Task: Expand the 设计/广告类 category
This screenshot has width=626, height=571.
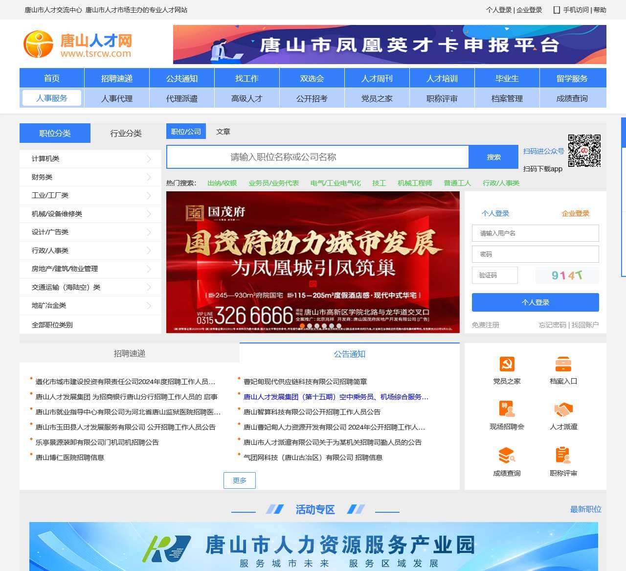Action: (90, 232)
